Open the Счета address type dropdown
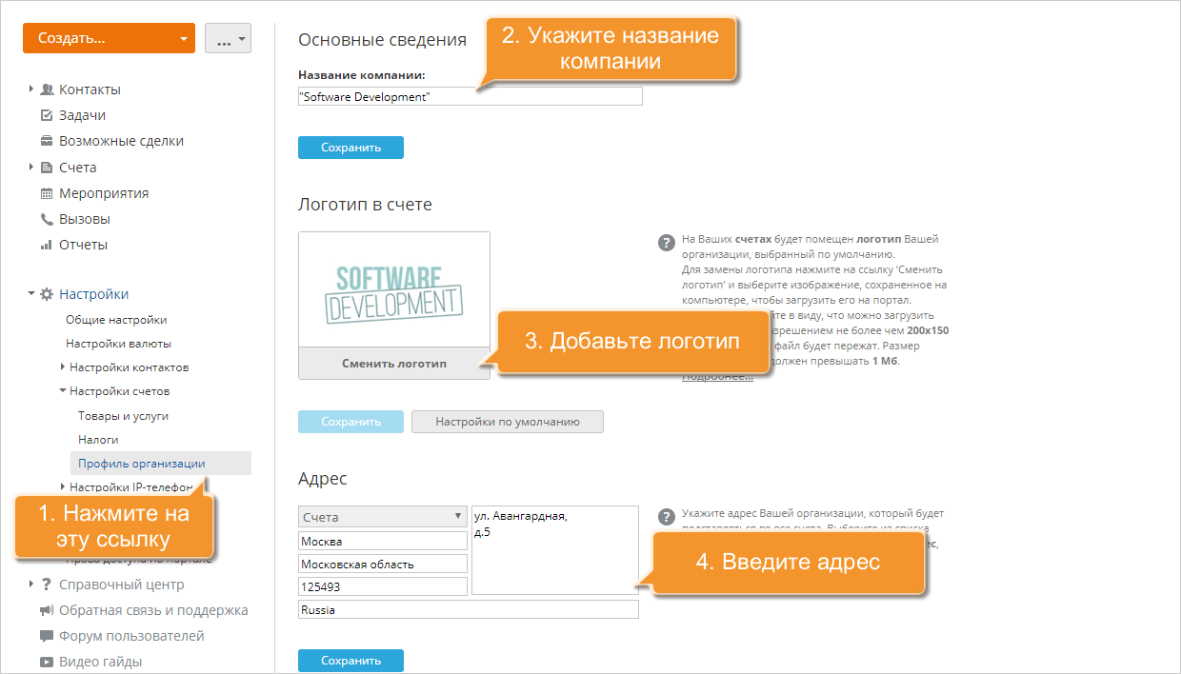This screenshot has width=1181, height=674. (381, 517)
